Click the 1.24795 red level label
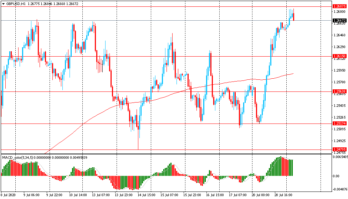 [339, 150]
